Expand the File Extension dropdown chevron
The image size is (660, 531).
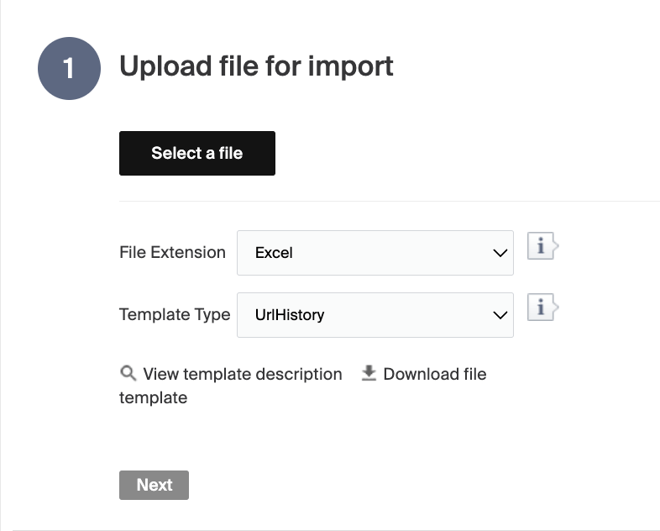pos(500,253)
